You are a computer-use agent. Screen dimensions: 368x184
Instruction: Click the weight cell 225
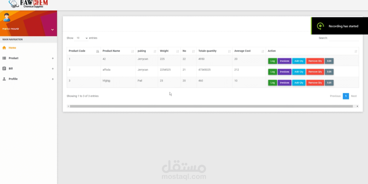[x=169, y=61]
